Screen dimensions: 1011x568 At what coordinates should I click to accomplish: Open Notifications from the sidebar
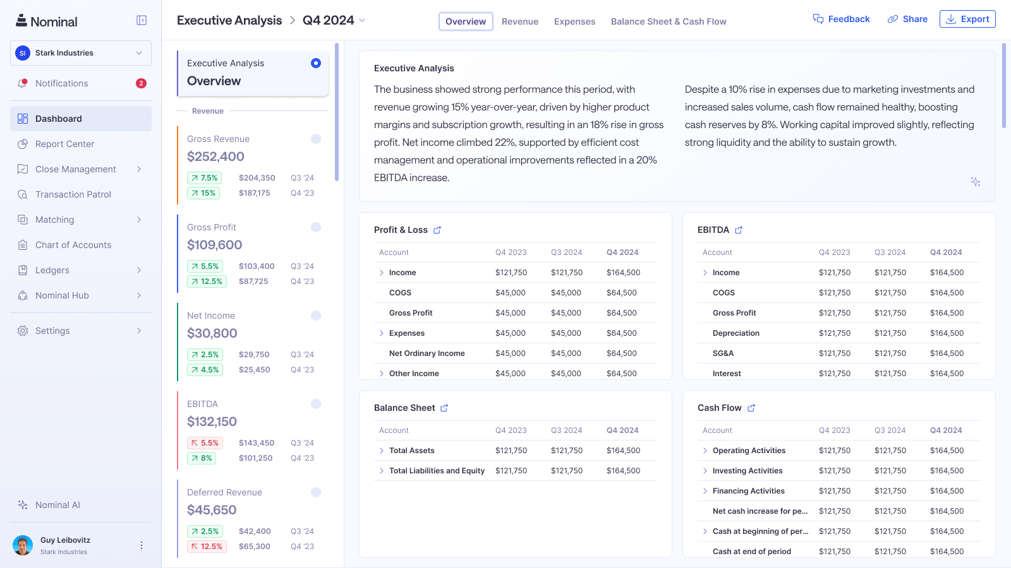coord(61,83)
